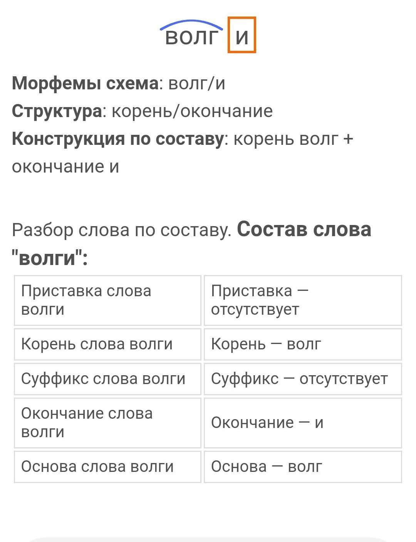The image size is (416, 542).
Task: Select the 'Морфемы схема' bold label
Action: point(85,83)
